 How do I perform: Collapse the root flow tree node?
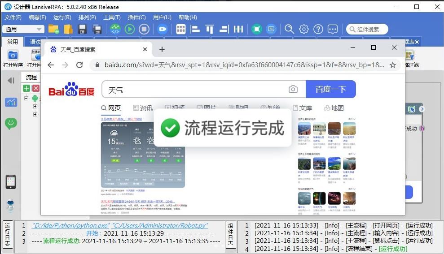26,98
